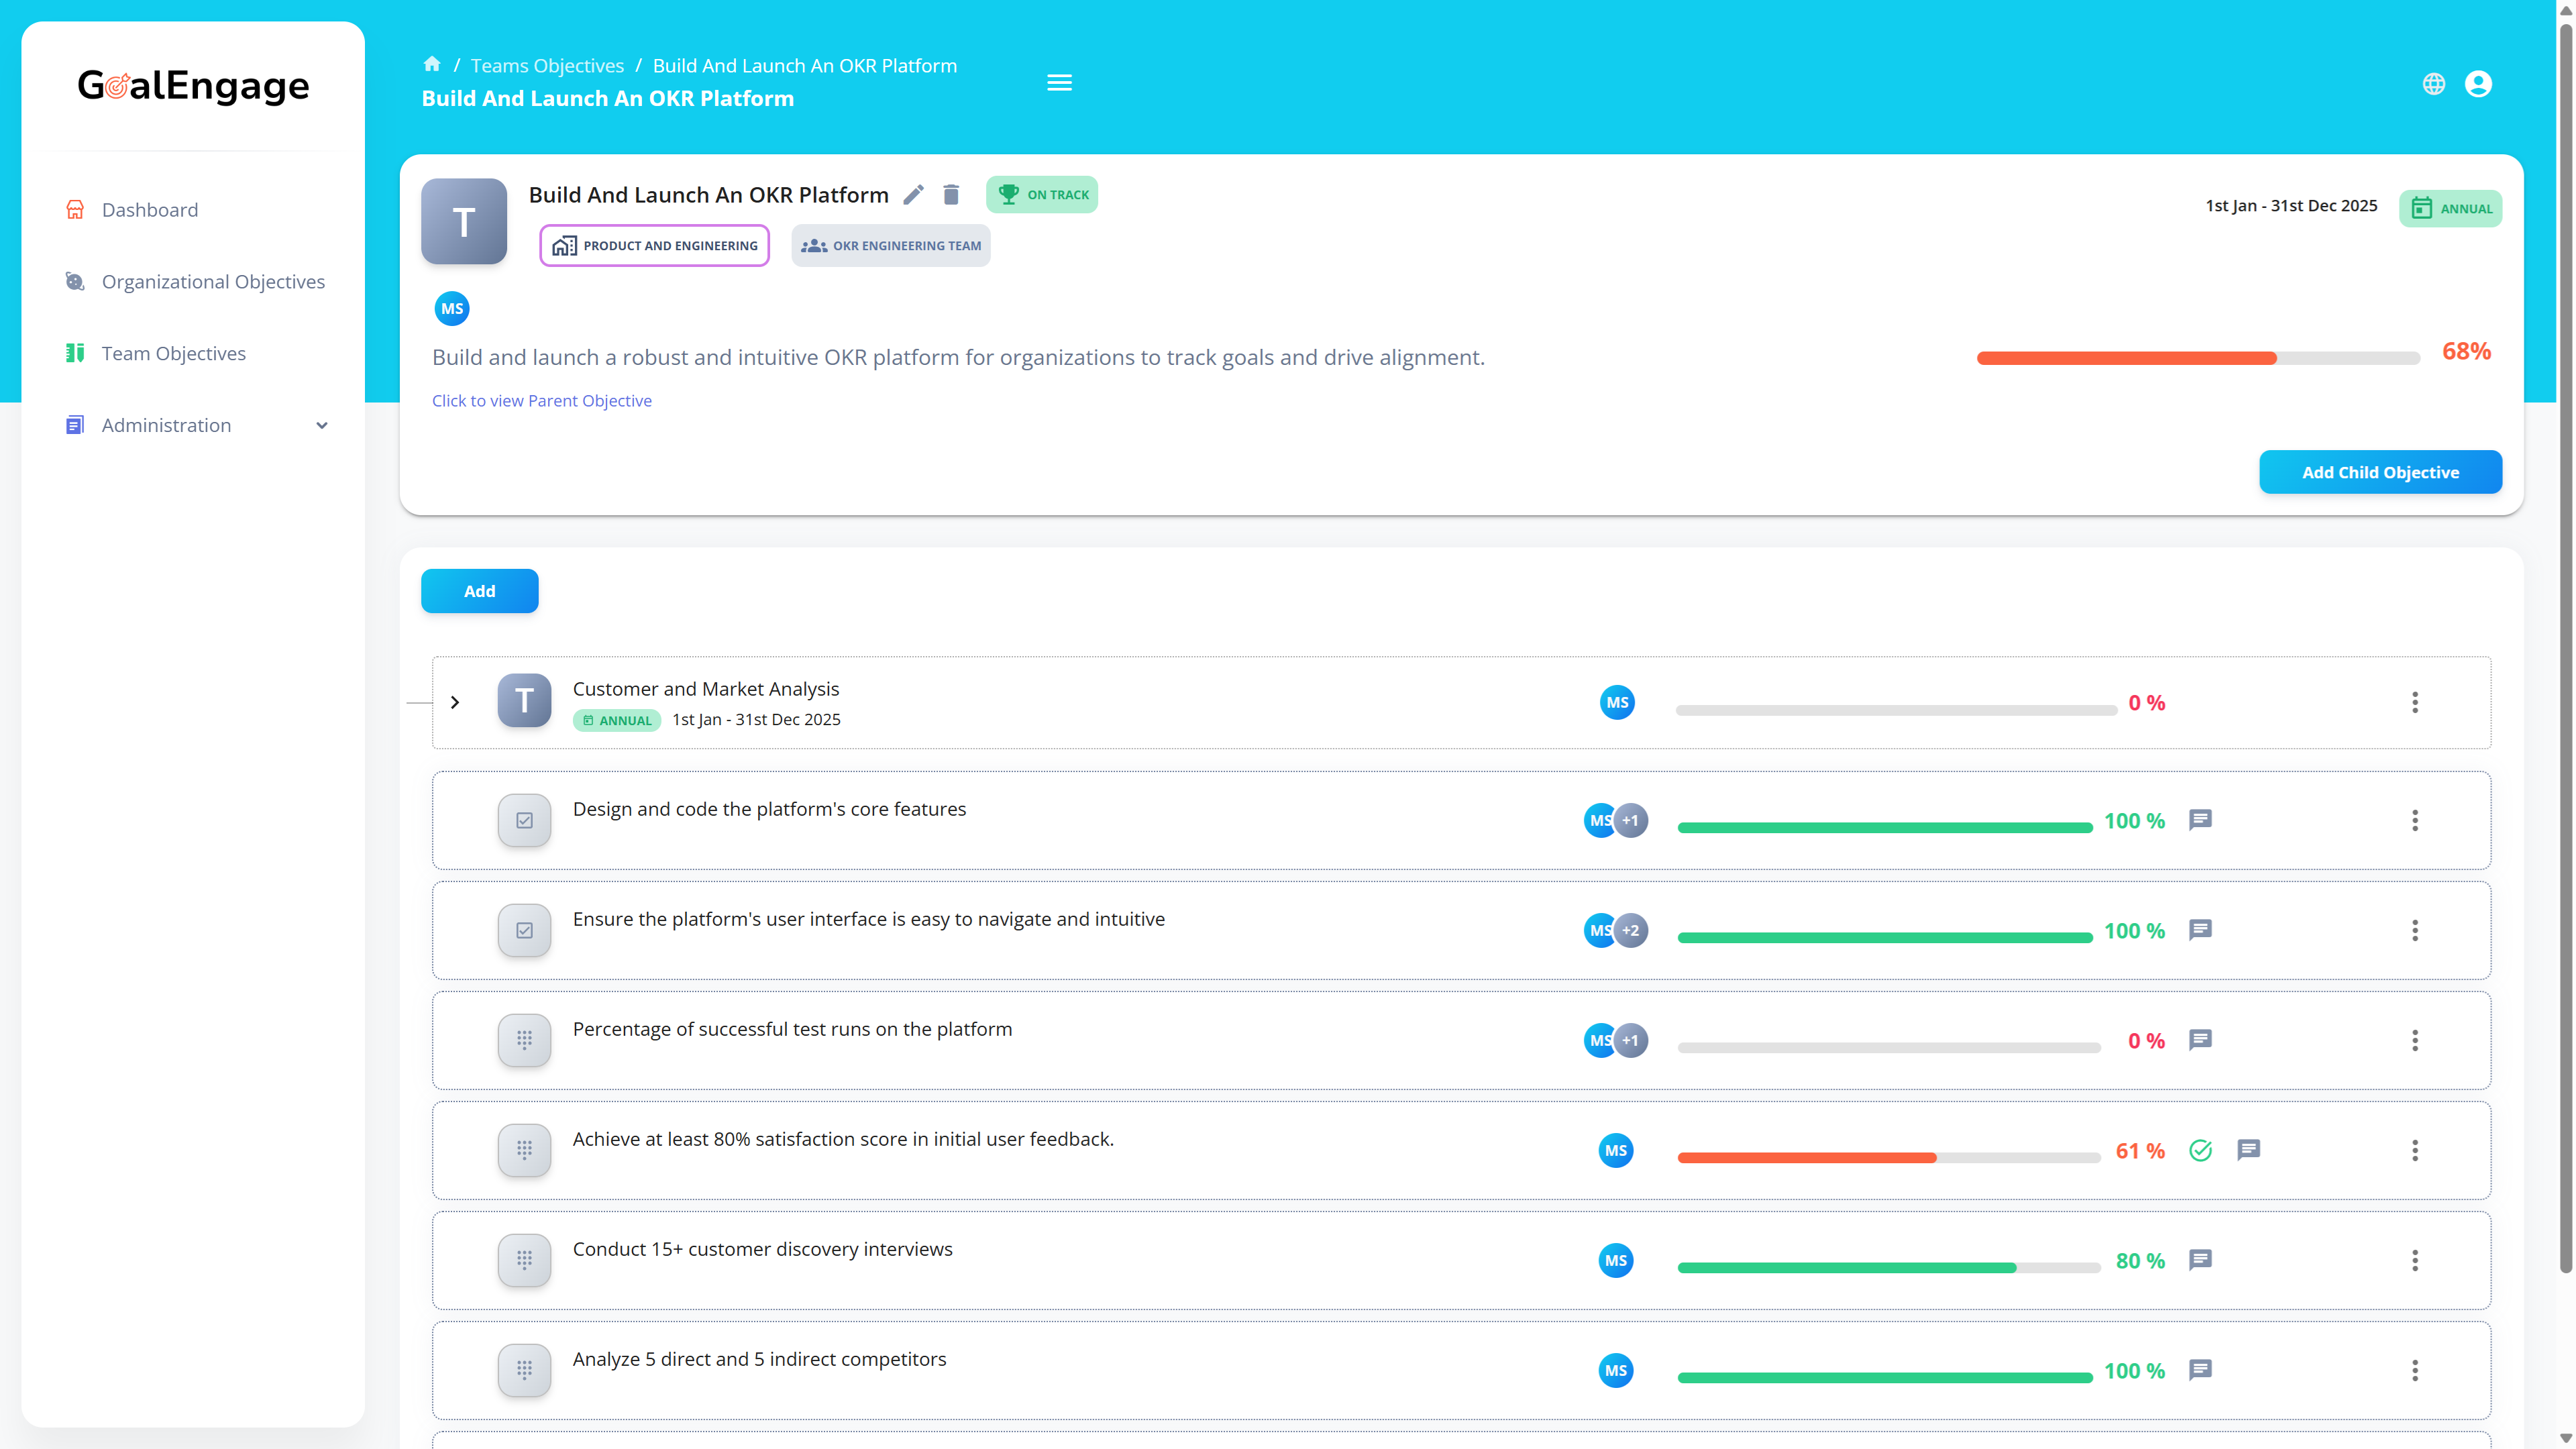Delete objective using trash icon
Viewport: 2576px width, 1449px height.
[951, 195]
